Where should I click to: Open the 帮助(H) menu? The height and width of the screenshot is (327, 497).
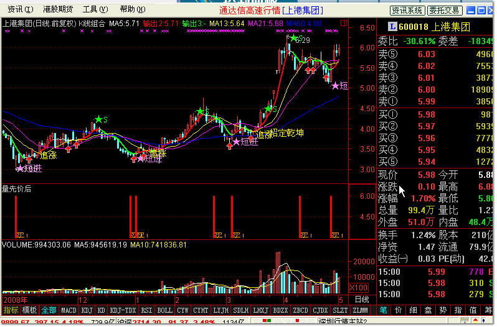click(133, 9)
